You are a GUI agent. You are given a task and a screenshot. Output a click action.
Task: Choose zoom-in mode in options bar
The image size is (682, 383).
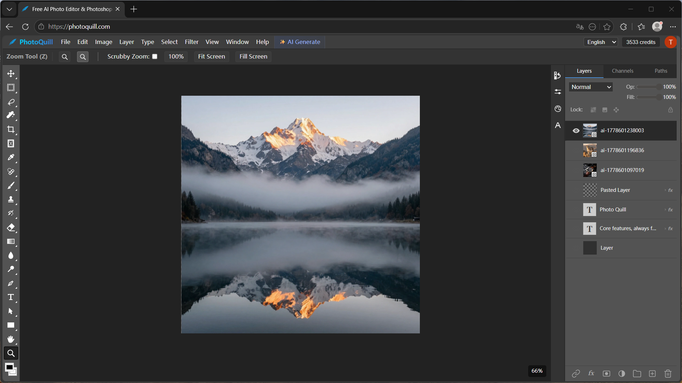65,57
